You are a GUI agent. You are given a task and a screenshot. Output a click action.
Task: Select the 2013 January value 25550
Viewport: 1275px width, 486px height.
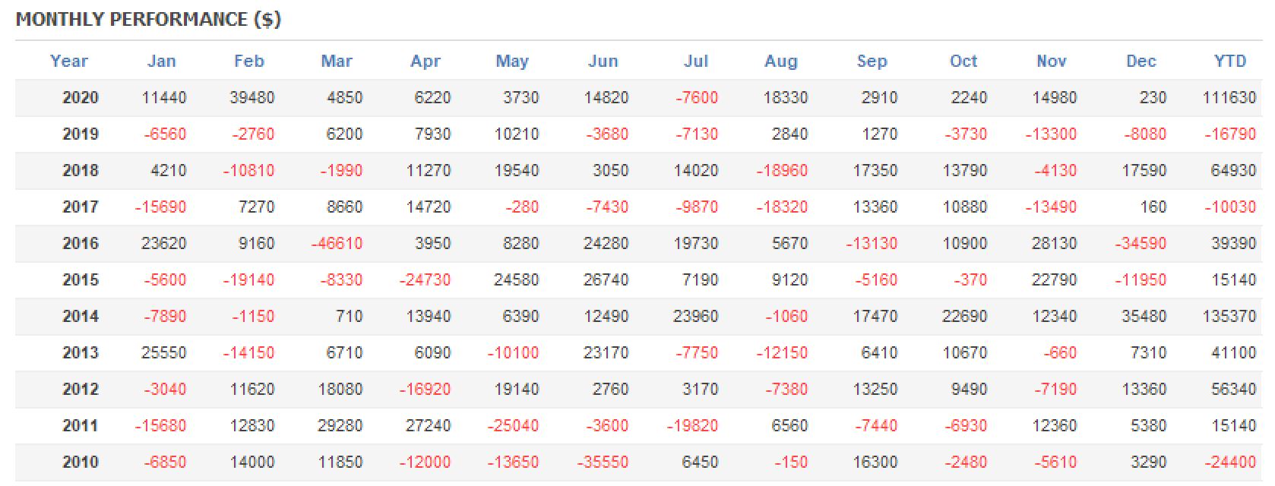click(163, 353)
